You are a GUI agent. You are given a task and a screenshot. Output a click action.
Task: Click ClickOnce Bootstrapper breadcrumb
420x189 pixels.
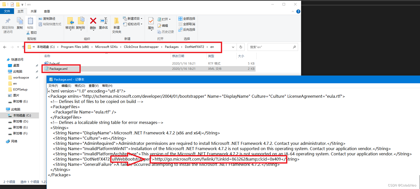click(141, 47)
